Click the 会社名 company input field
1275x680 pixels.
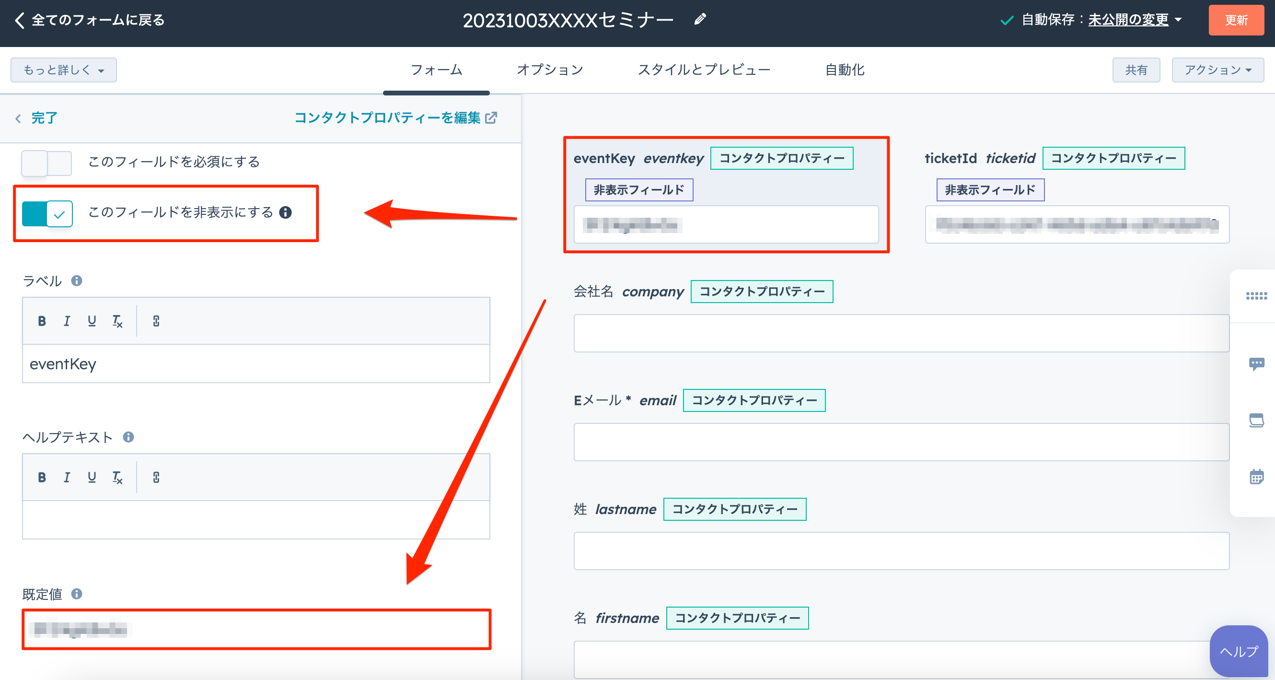901,333
